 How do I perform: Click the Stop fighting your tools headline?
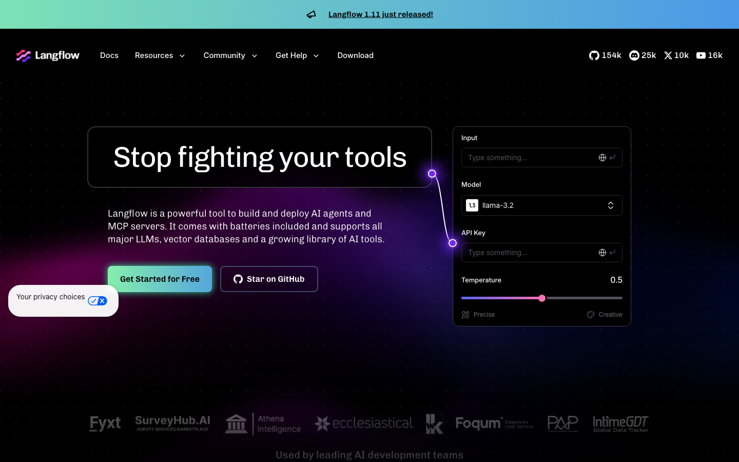tap(260, 157)
